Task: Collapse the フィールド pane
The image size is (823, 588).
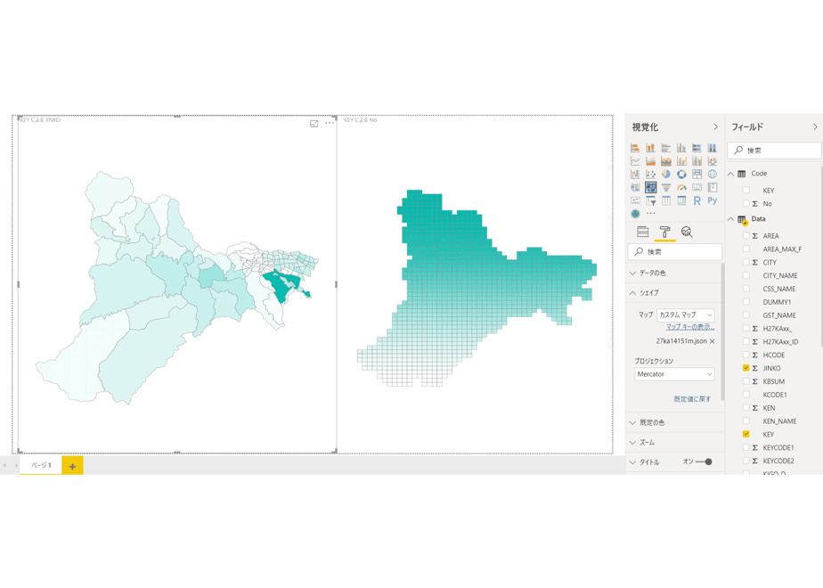Action: point(815,127)
